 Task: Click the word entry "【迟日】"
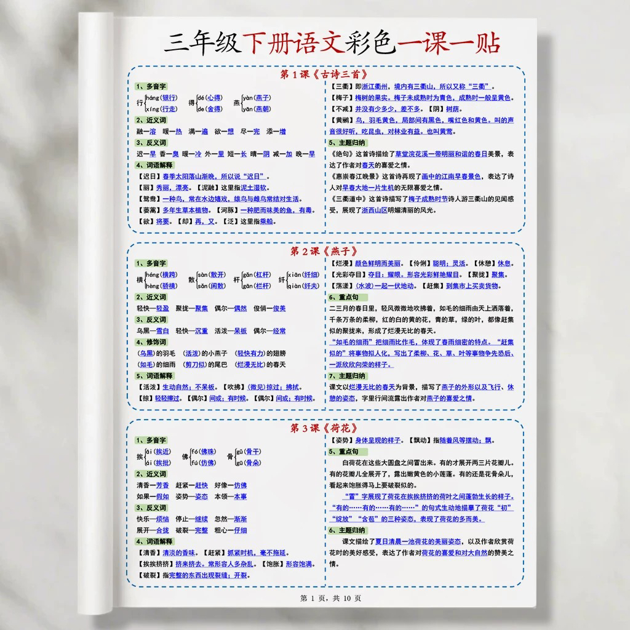(150, 177)
